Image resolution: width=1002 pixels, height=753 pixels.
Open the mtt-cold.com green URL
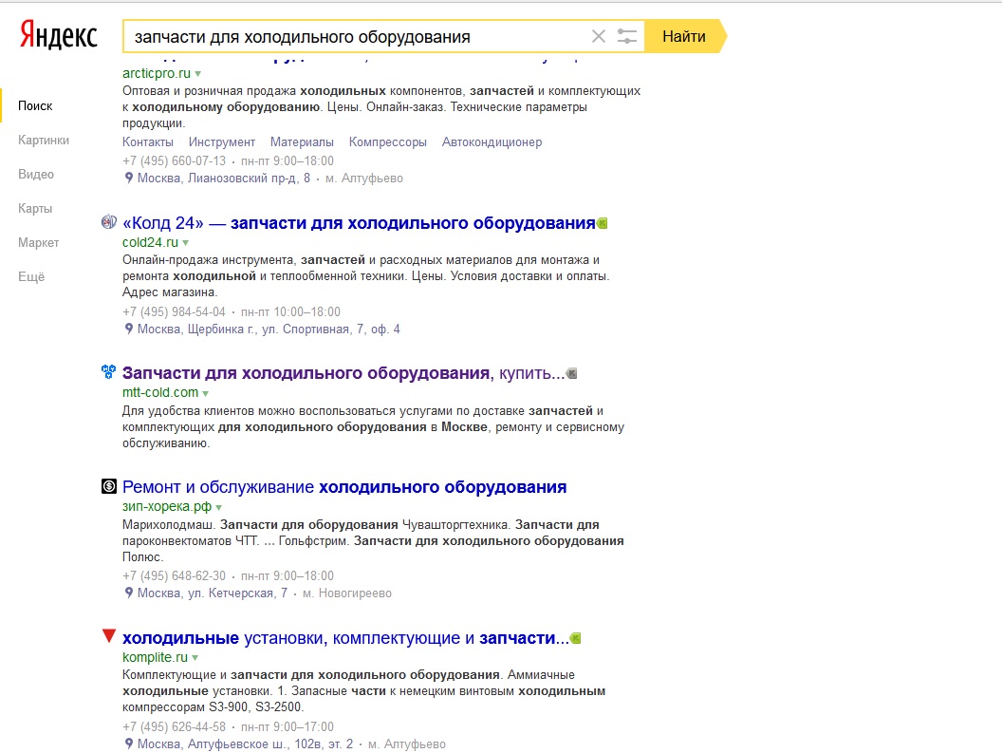(x=160, y=393)
